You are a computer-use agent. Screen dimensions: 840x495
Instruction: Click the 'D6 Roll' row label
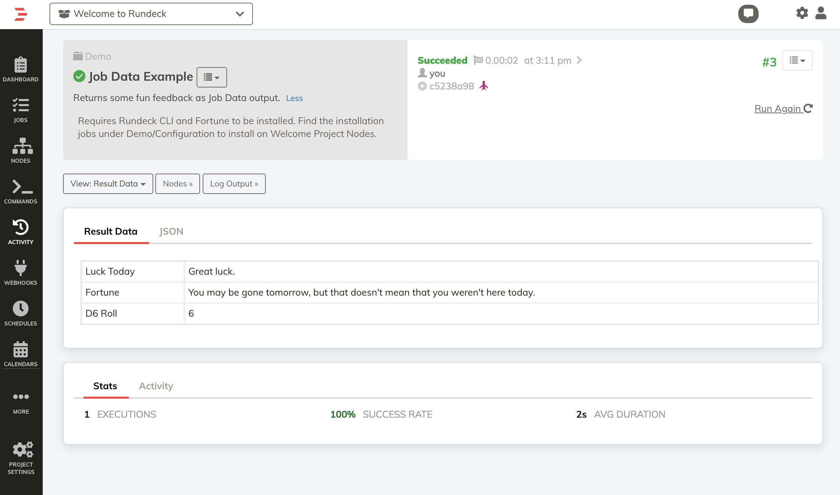tap(133, 314)
